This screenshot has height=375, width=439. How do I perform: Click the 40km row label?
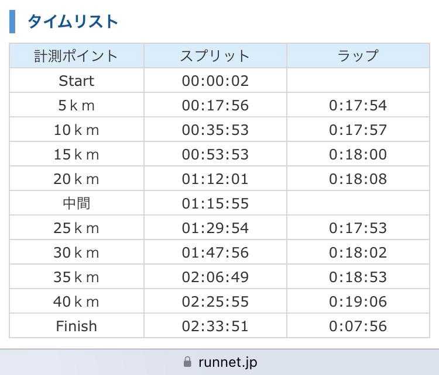pos(76,301)
